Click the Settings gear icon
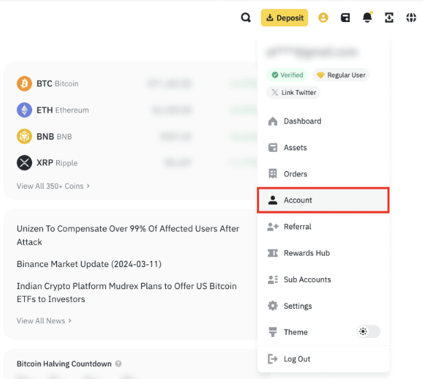The height and width of the screenshot is (379, 423). click(272, 306)
